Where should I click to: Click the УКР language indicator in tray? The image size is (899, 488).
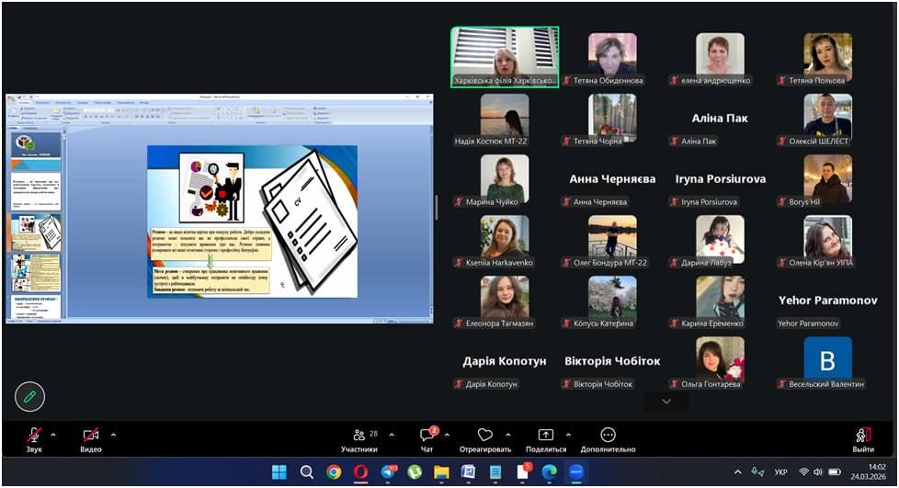(781, 472)
